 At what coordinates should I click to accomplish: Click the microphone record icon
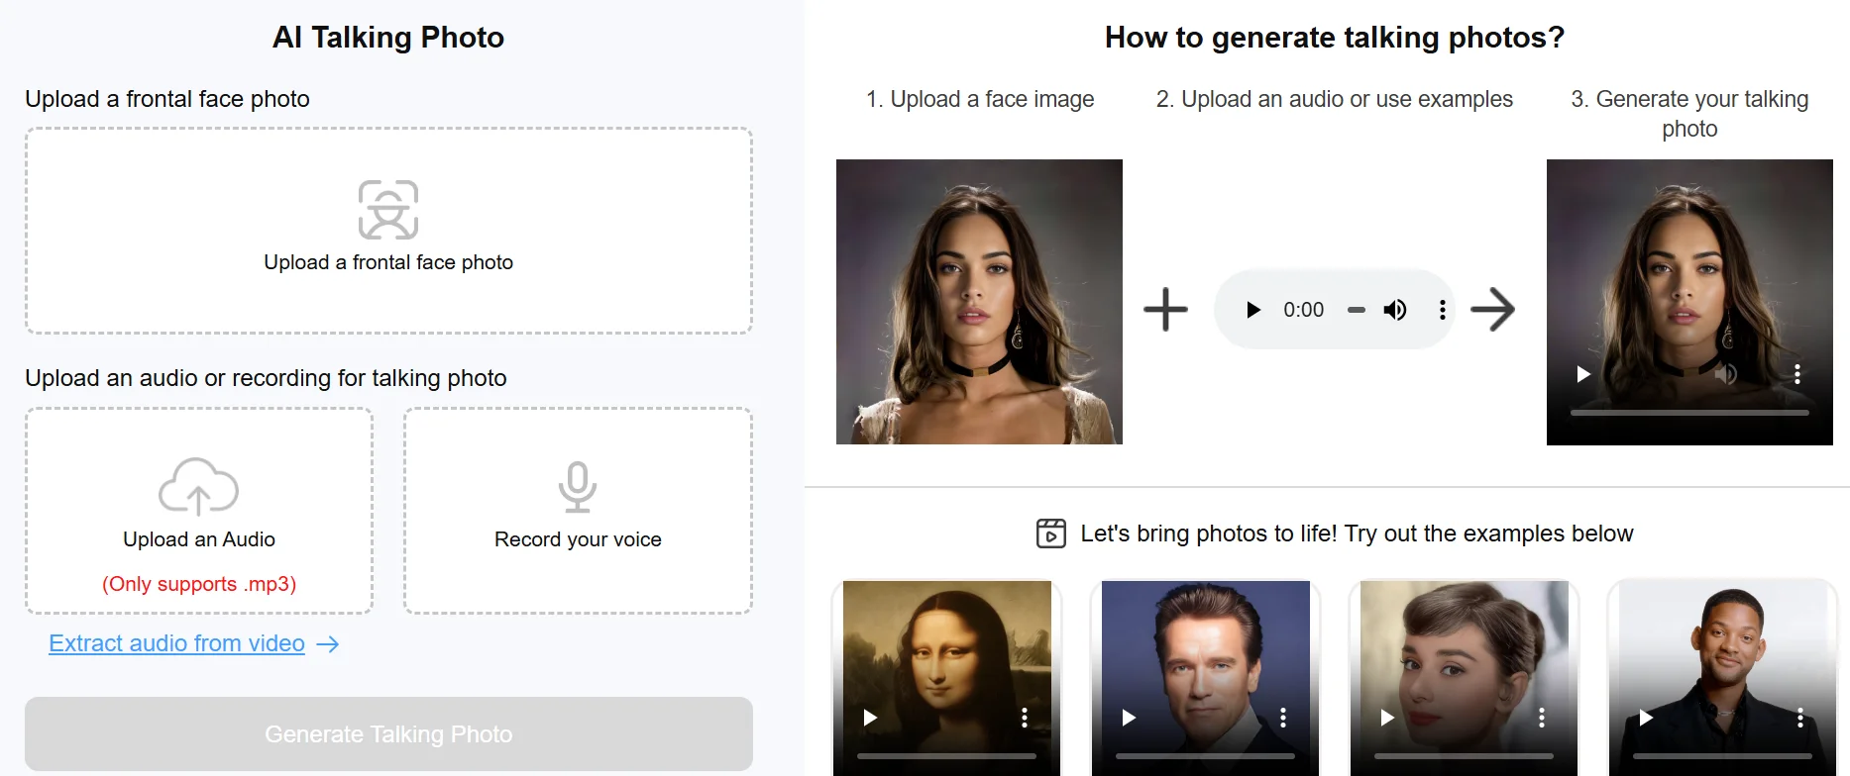pyautogui.click(x=578, y=487)
